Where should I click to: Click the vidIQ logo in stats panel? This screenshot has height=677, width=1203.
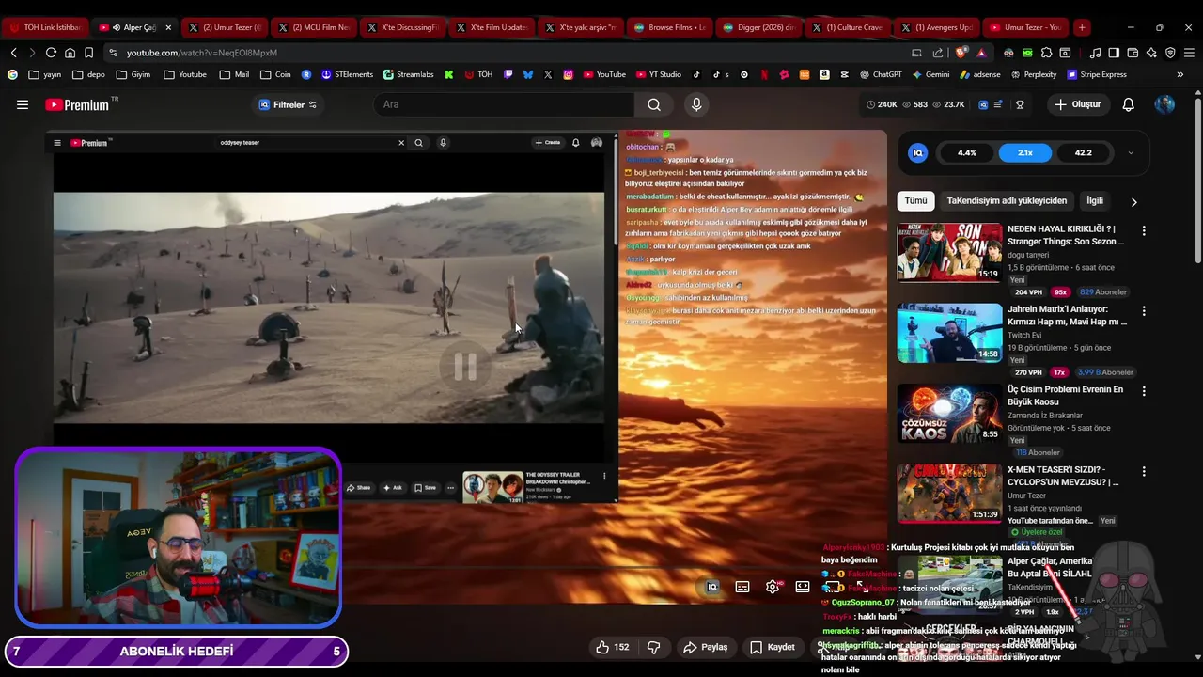(918, 152)
